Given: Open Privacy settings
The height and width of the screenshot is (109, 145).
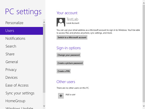Looking at the screenshot, I should point(21,70).
